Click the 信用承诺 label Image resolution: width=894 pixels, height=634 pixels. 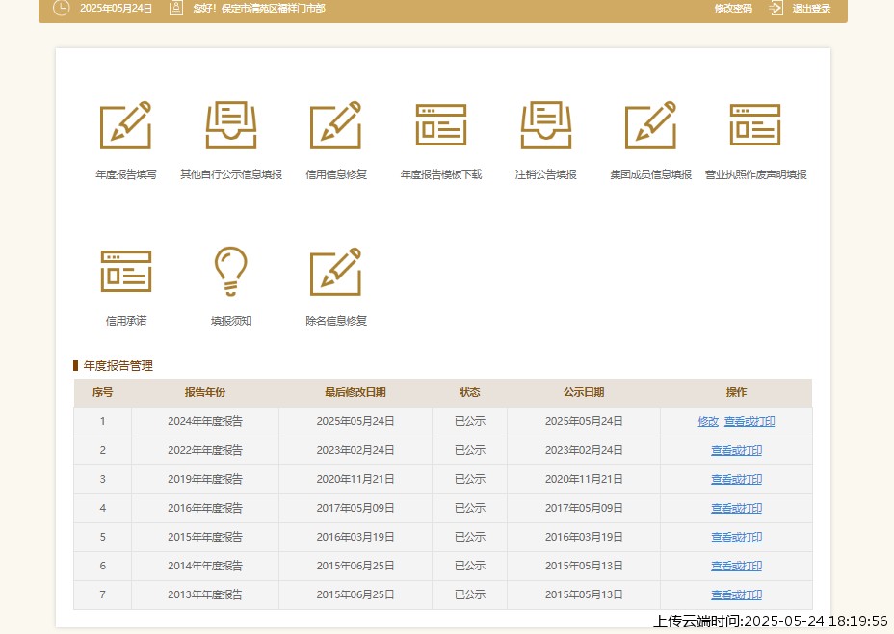[x=126, y=321]
